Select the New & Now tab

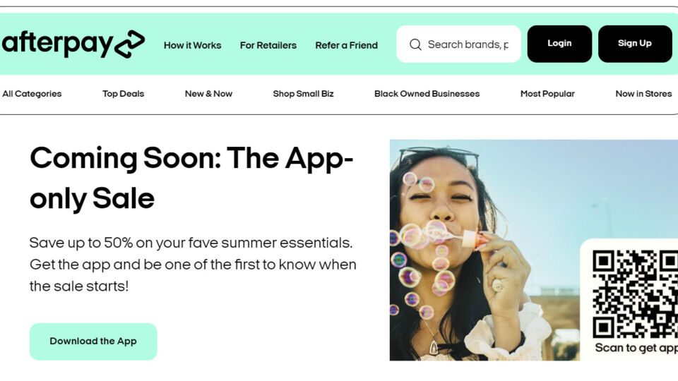(208, 94)
